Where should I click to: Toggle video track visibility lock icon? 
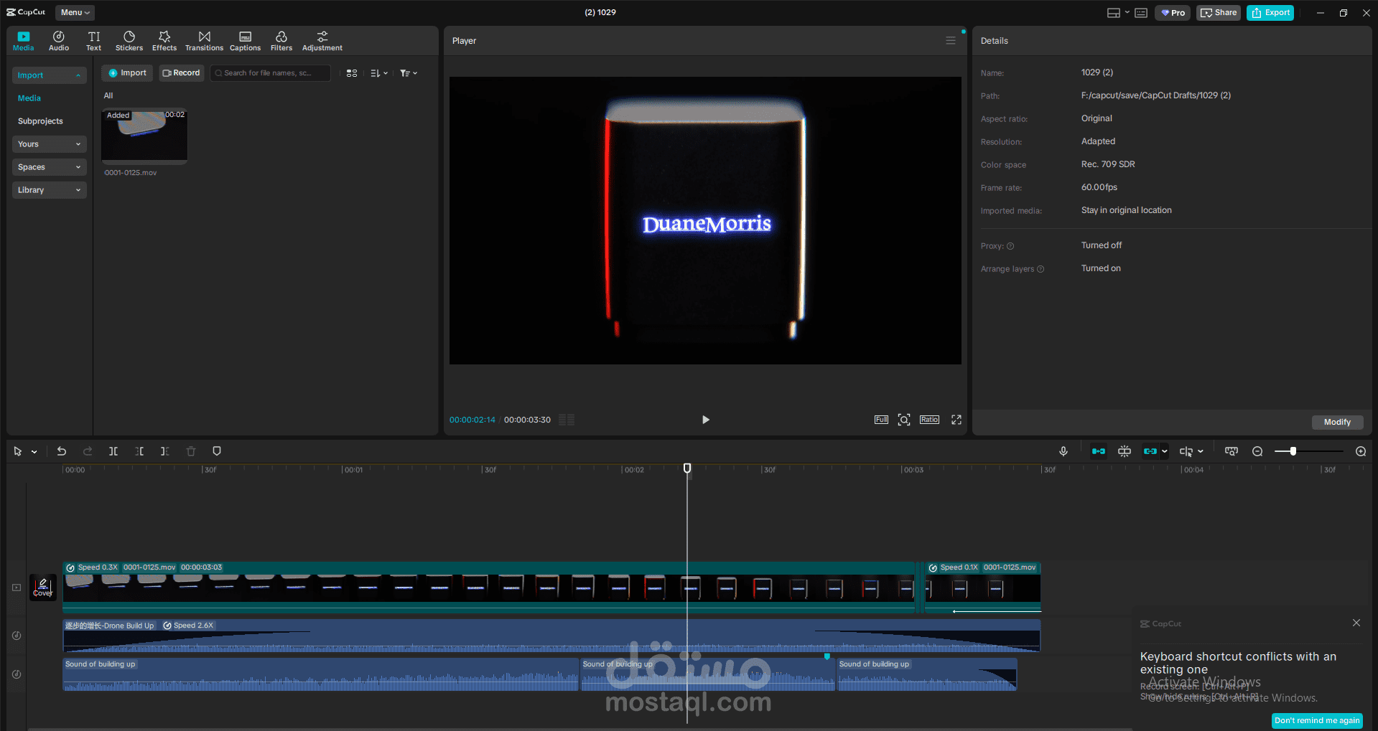point(17,588)
